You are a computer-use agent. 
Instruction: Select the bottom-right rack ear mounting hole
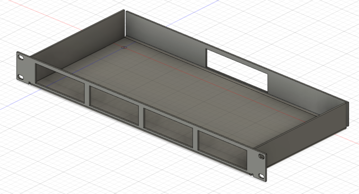[x=261, y=176]
